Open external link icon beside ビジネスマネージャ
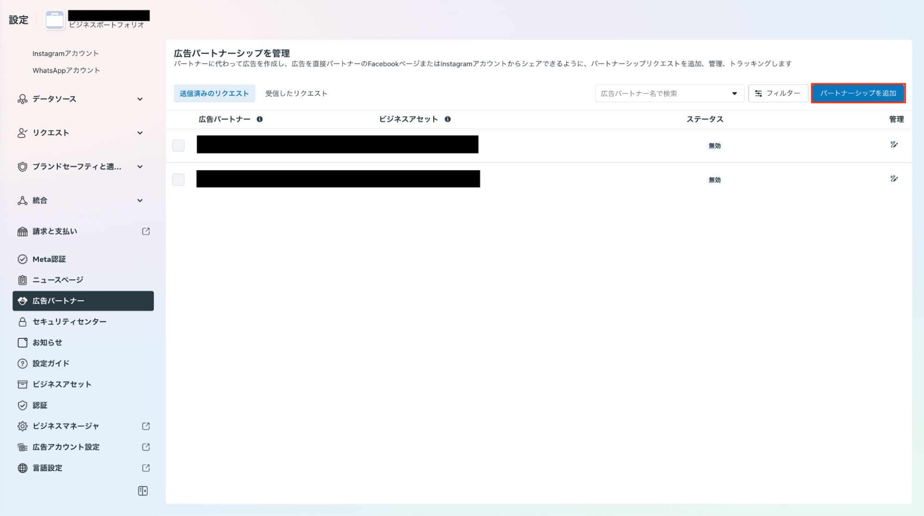 coord(146,426)
